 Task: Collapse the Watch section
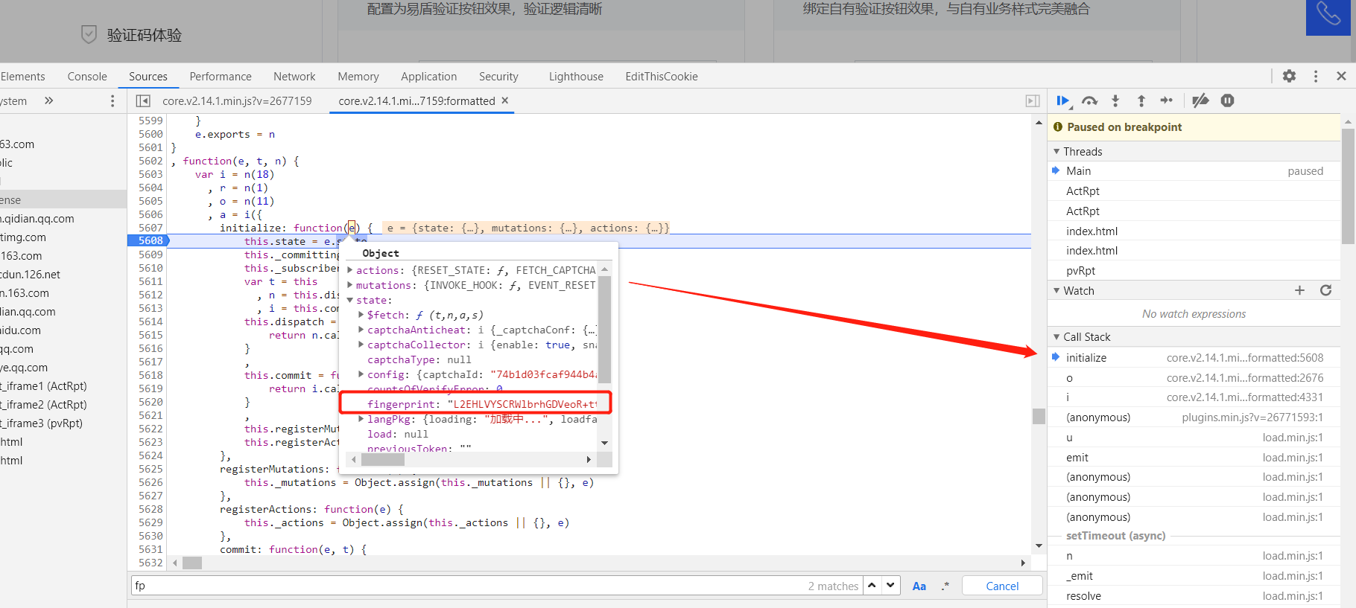pos(1056,290)
